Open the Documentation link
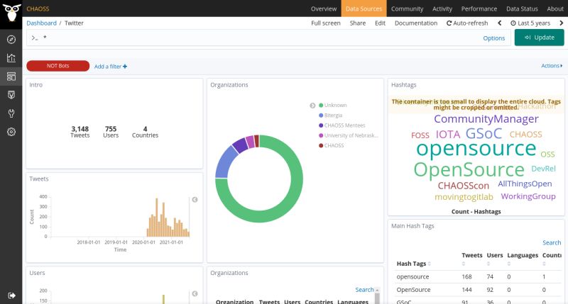 (416, 23)
